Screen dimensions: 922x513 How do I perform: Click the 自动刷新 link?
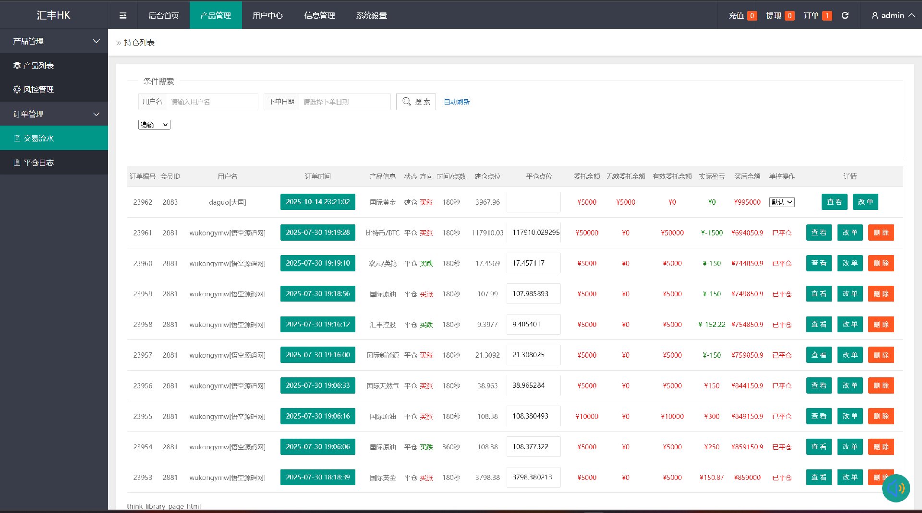point(456,102)
